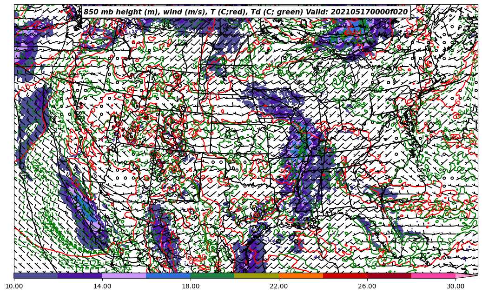Click the plot title text at top

(x=245, y=12)
